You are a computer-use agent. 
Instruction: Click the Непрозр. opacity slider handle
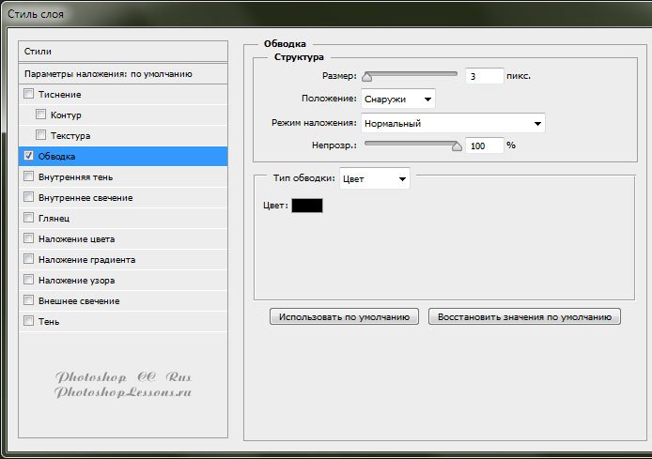point(458,146)
